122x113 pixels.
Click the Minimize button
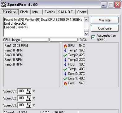(x=105, y=20)
